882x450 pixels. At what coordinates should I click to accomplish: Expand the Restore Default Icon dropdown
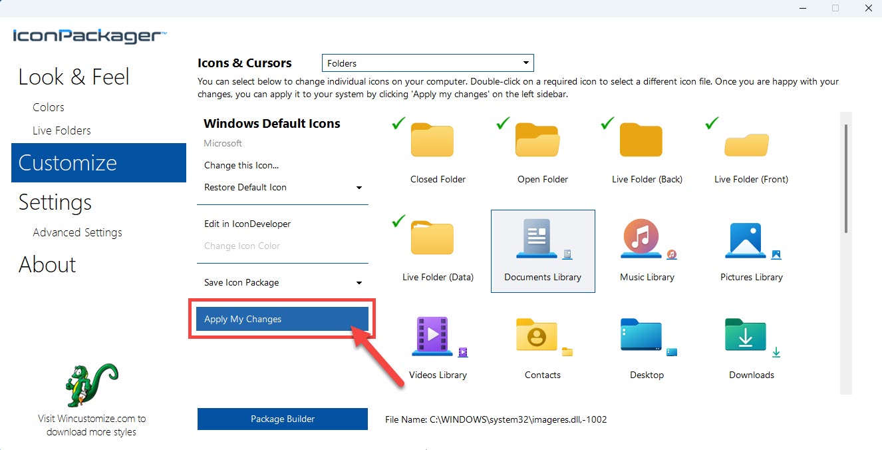coord(359,187)
